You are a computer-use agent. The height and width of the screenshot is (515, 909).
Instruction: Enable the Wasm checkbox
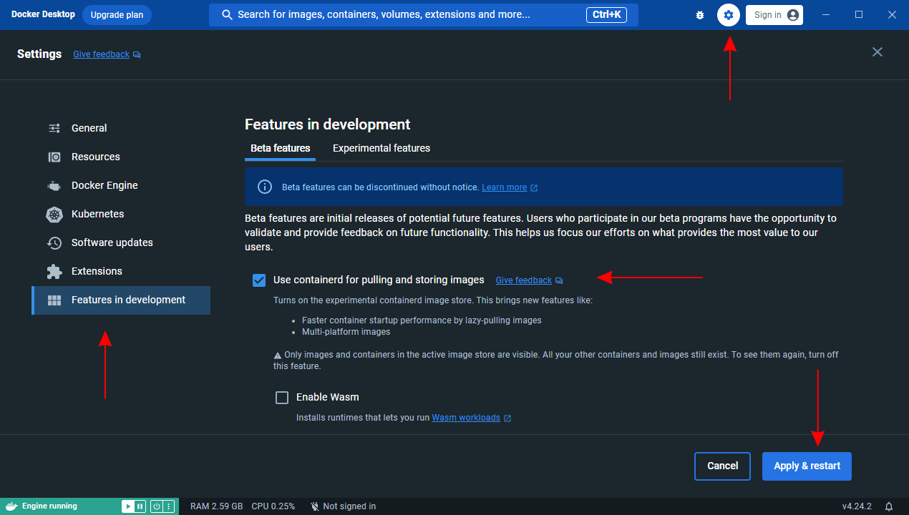[282, 397]
